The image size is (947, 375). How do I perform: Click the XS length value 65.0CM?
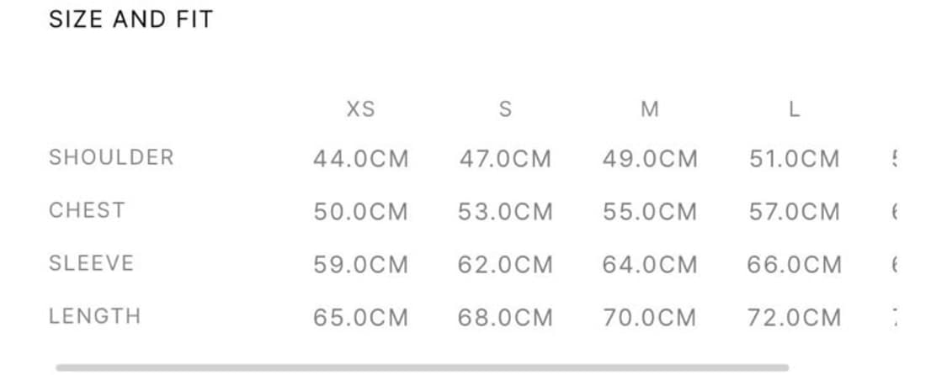click(360, 318)
